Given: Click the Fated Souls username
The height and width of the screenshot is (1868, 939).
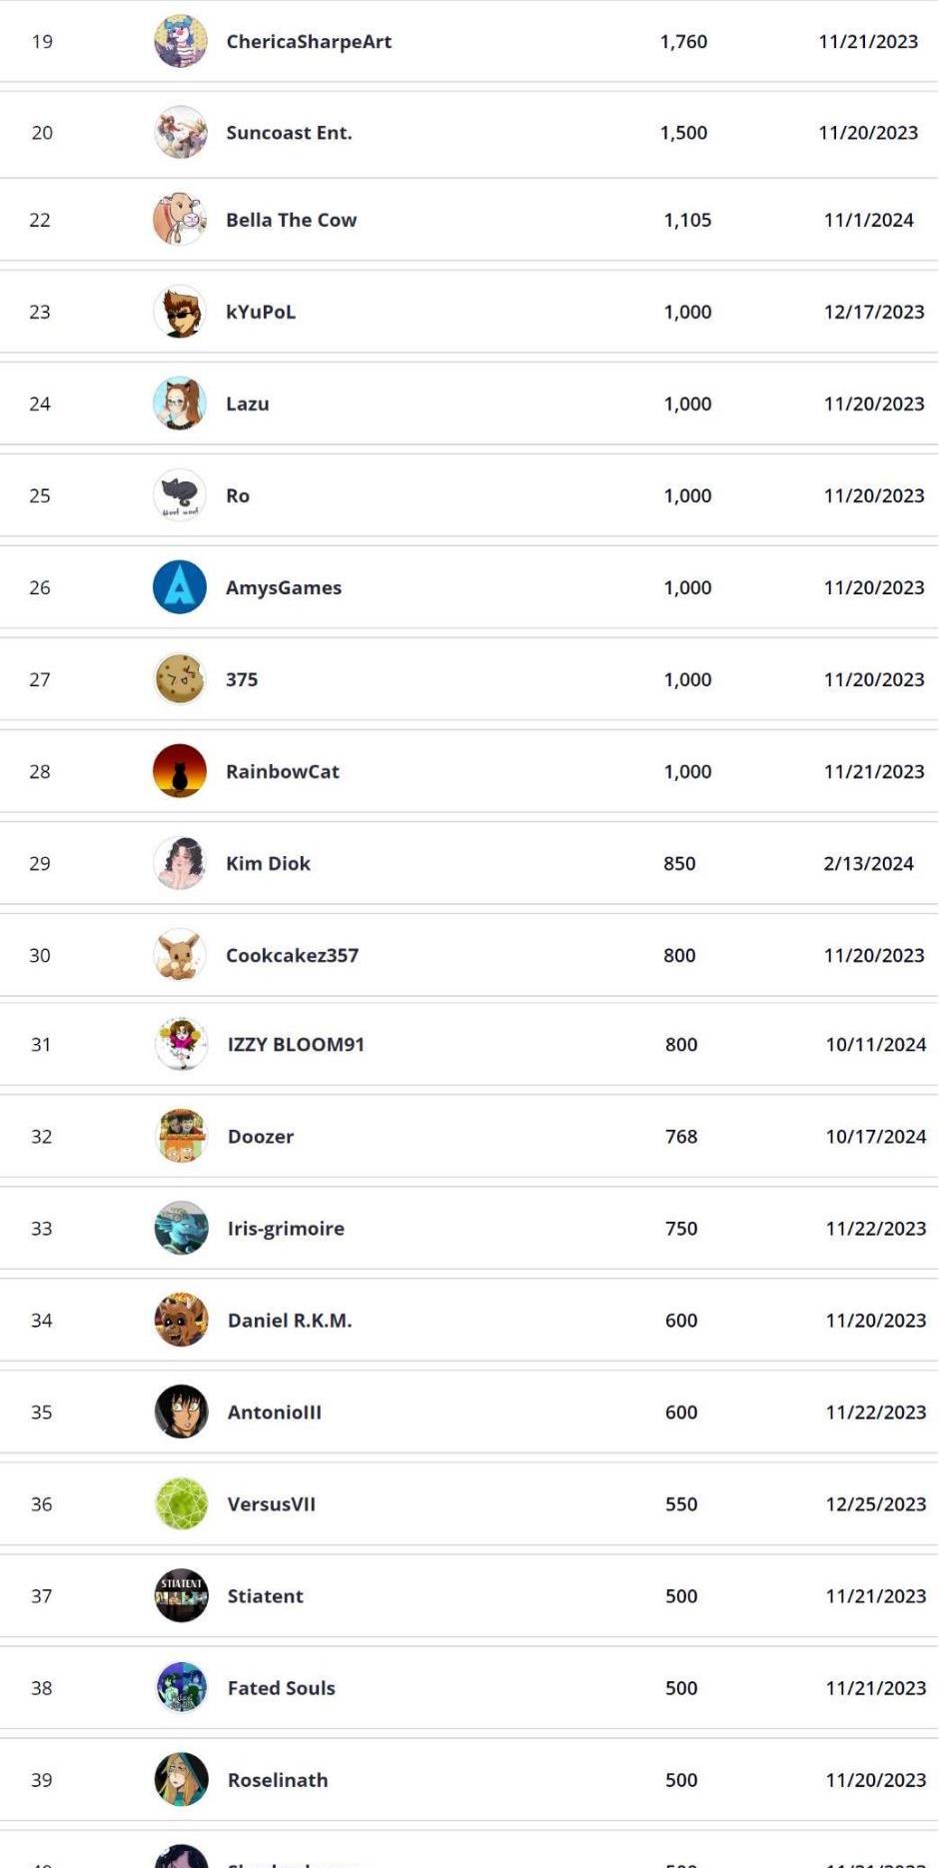Looking at the screenshot, I should (282, 1688).
